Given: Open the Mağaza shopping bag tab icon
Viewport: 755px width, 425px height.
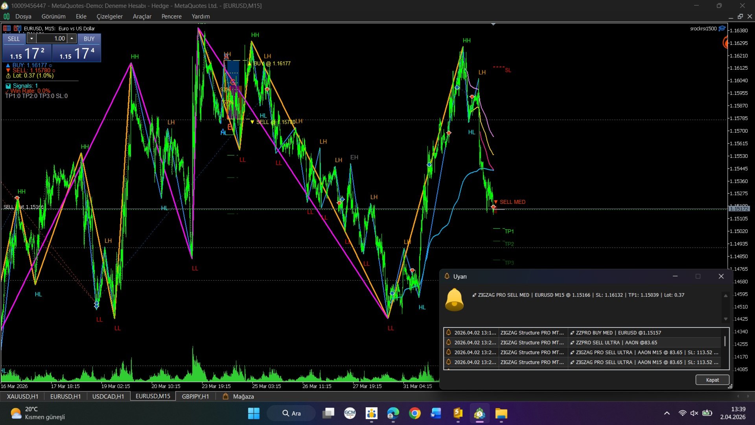Looking at the screenshot, I should click(x=225, y=396).
